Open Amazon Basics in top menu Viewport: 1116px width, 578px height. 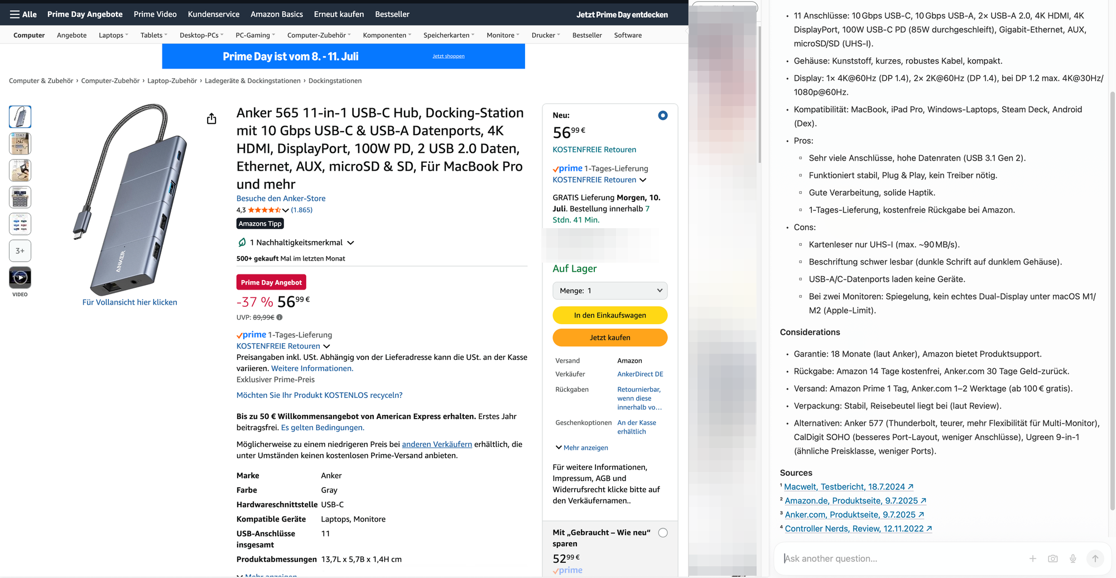(277, 15)
